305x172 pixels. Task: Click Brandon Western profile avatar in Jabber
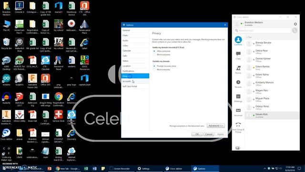point(237,24)
